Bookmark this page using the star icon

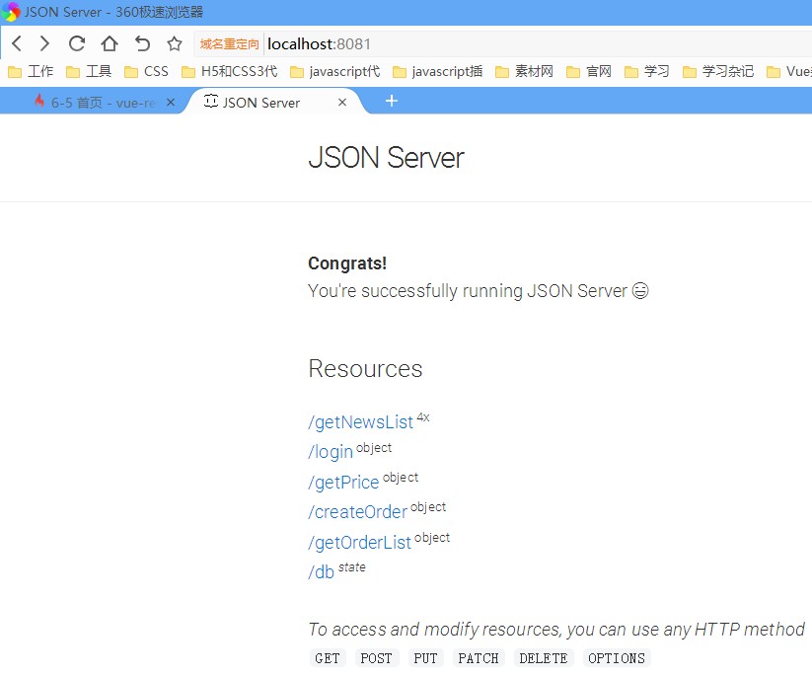click(173, 43)
